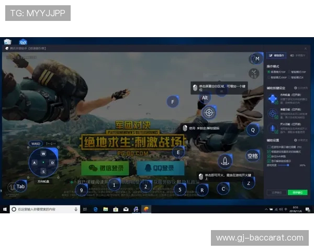Click the Q key mapping circle
The width and height of the screenshot is (314, 251).
[253, 130]
